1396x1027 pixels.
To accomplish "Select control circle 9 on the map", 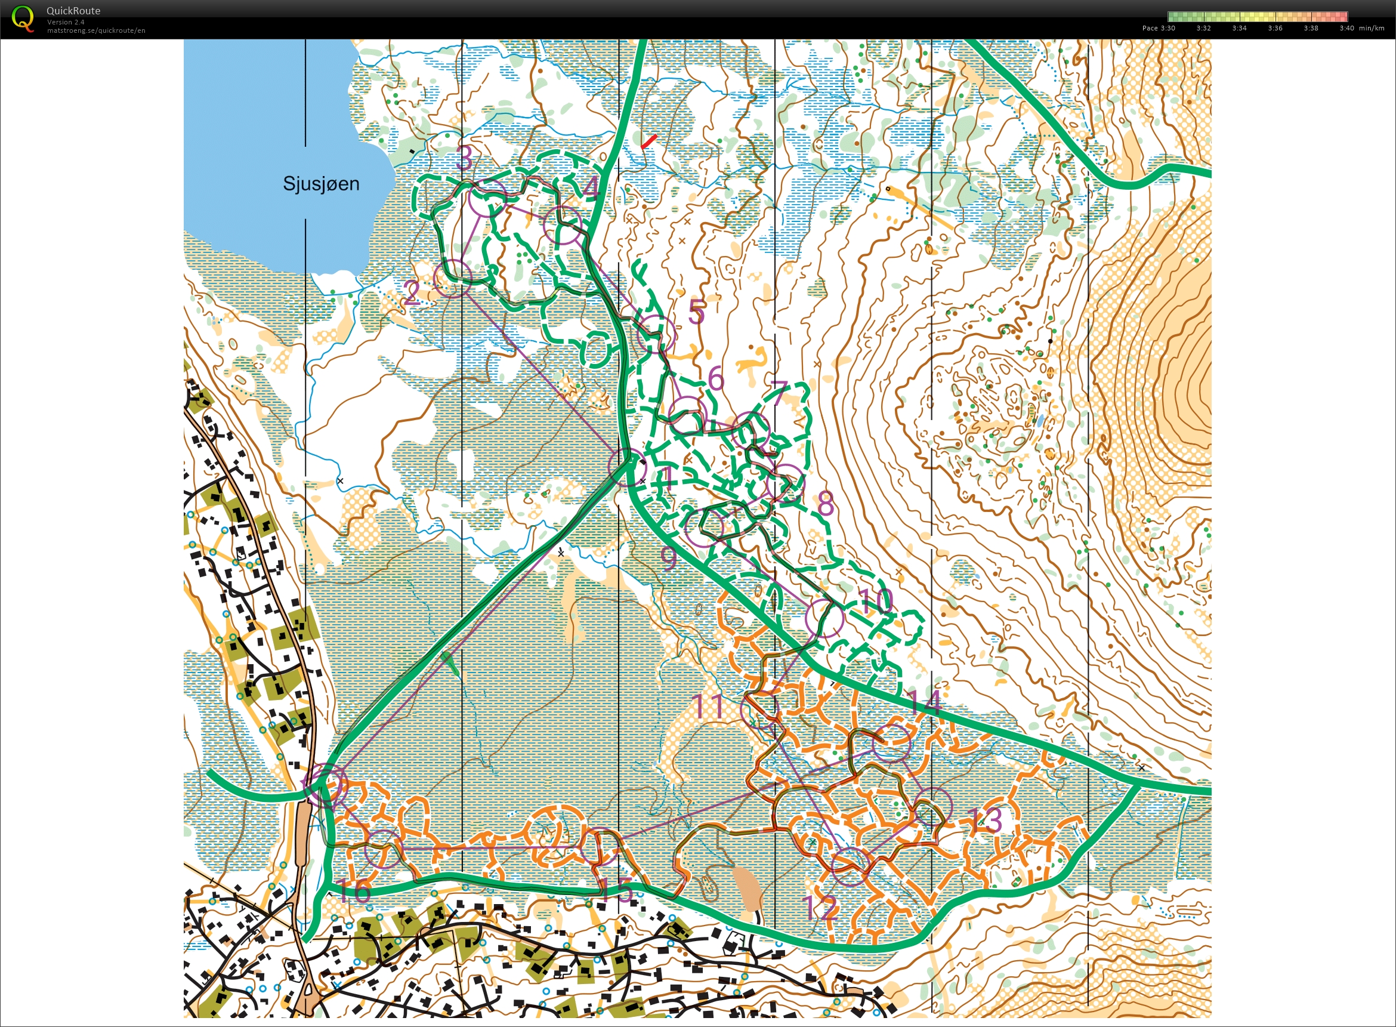I will (704, 527).
